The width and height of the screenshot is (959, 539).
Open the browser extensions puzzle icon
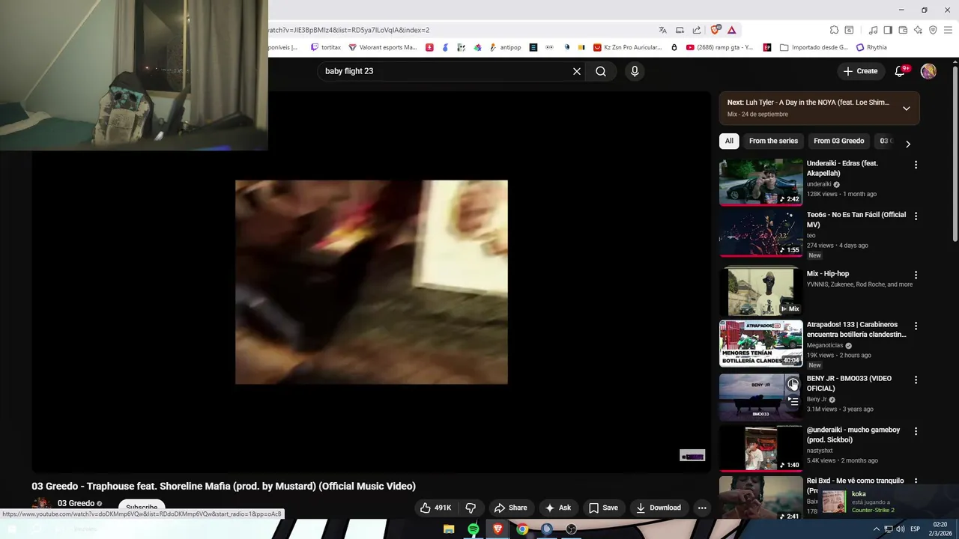click(834, 30)
